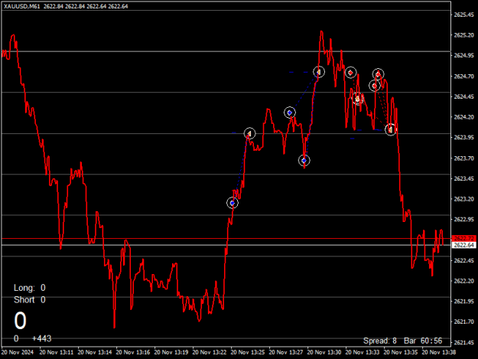
Task: Select the lowest of the red sell markers
Action: coord(375,86)
